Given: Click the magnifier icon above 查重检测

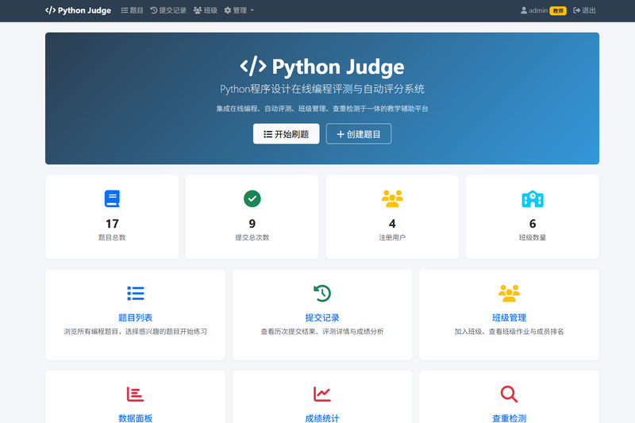Looking at the screenshot, I should click(x=509, y=394).
